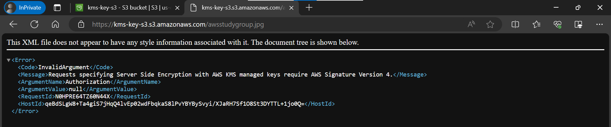Open Read aloud from the address bar

[471, 24]
